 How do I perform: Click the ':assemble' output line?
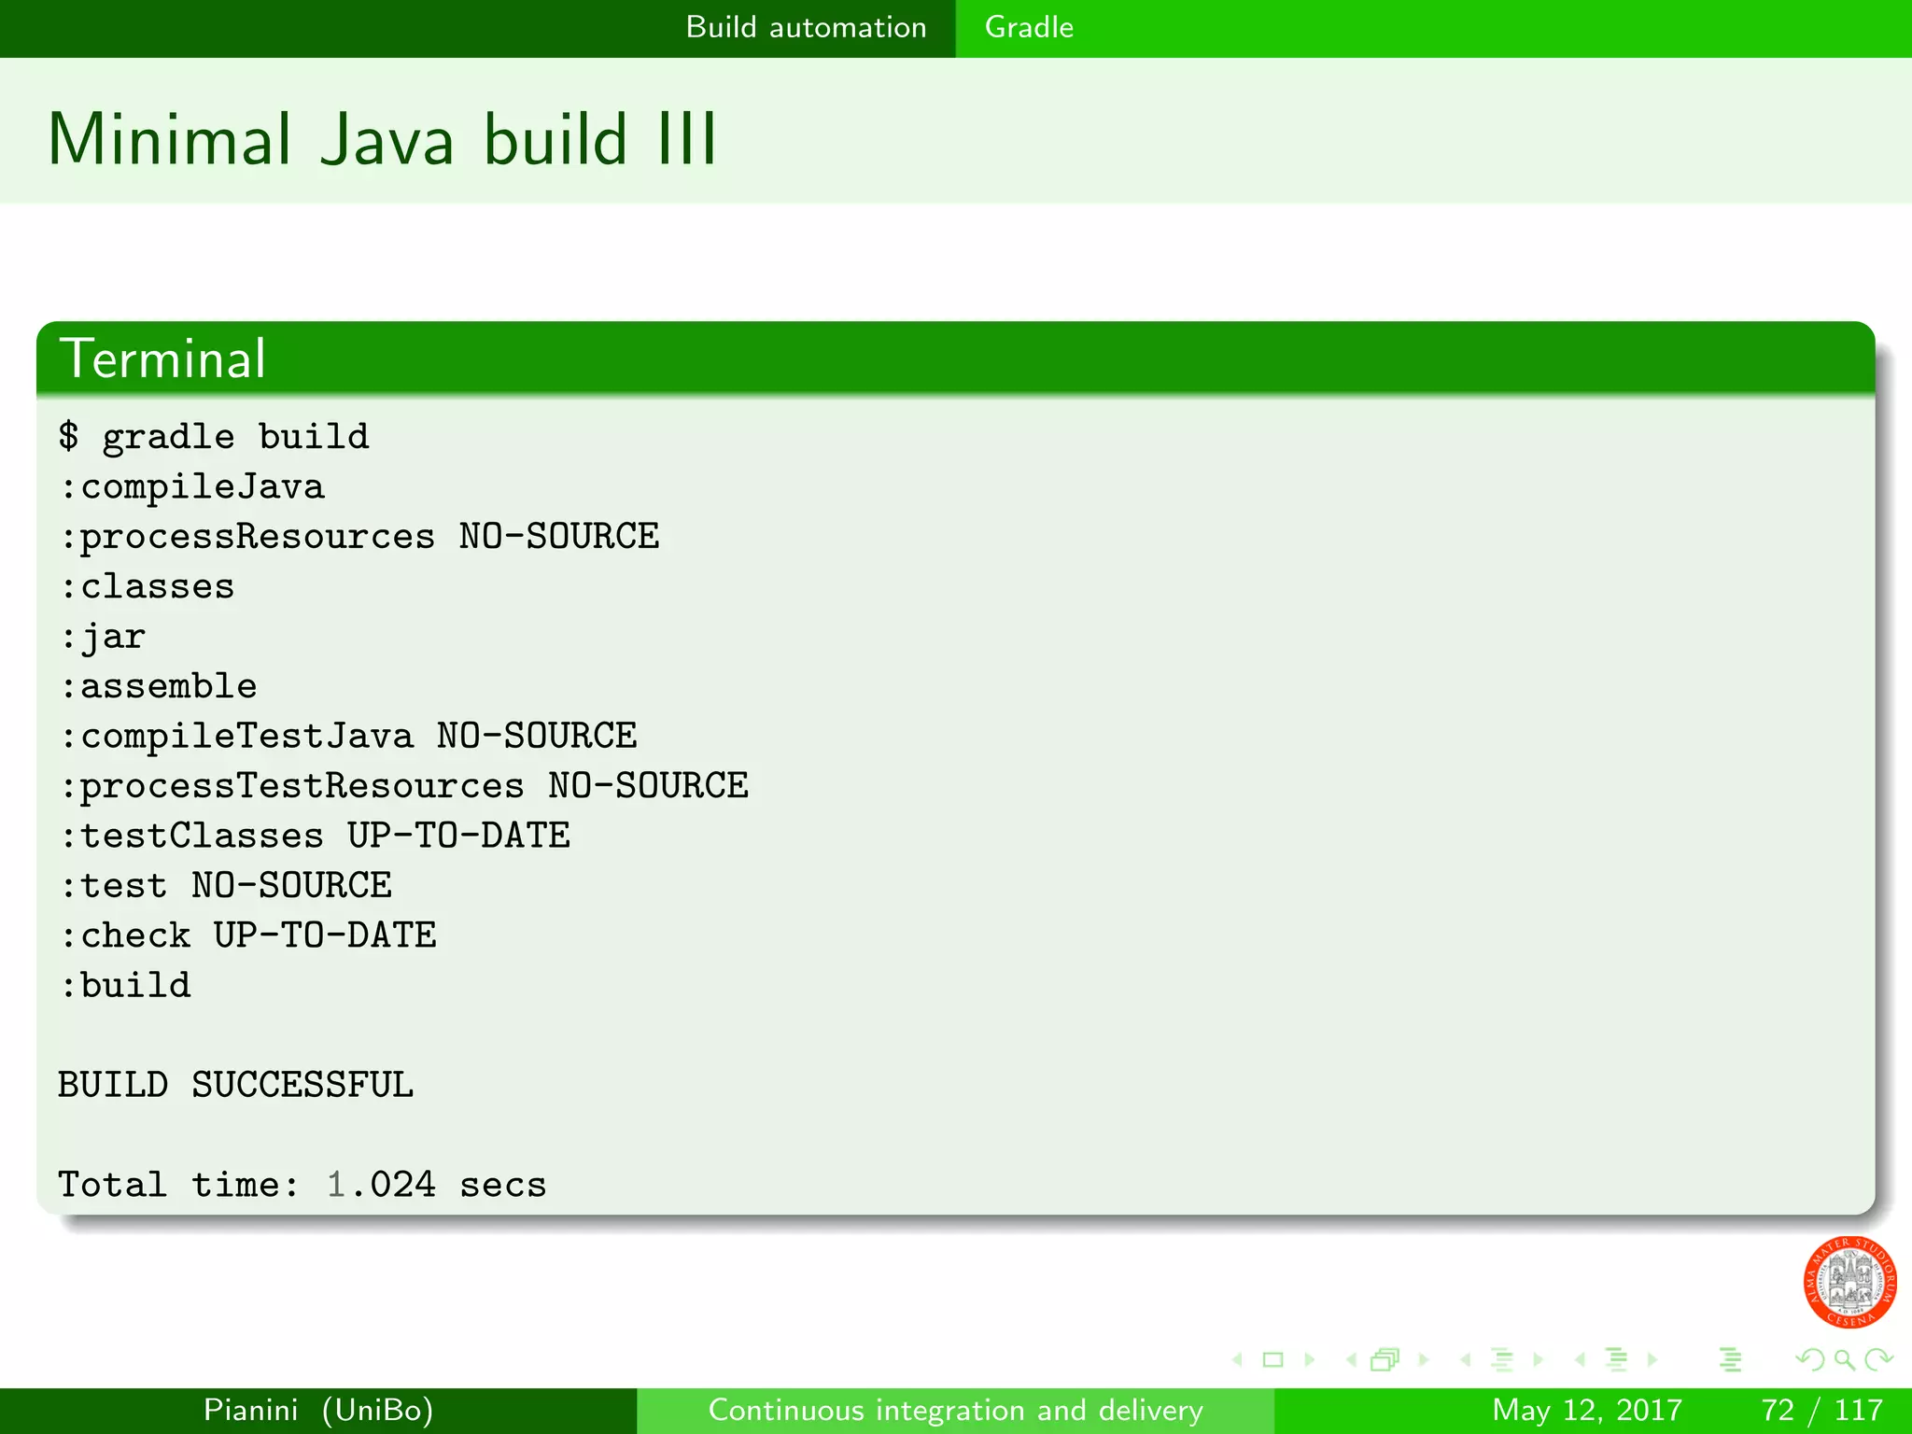point(159,686)
